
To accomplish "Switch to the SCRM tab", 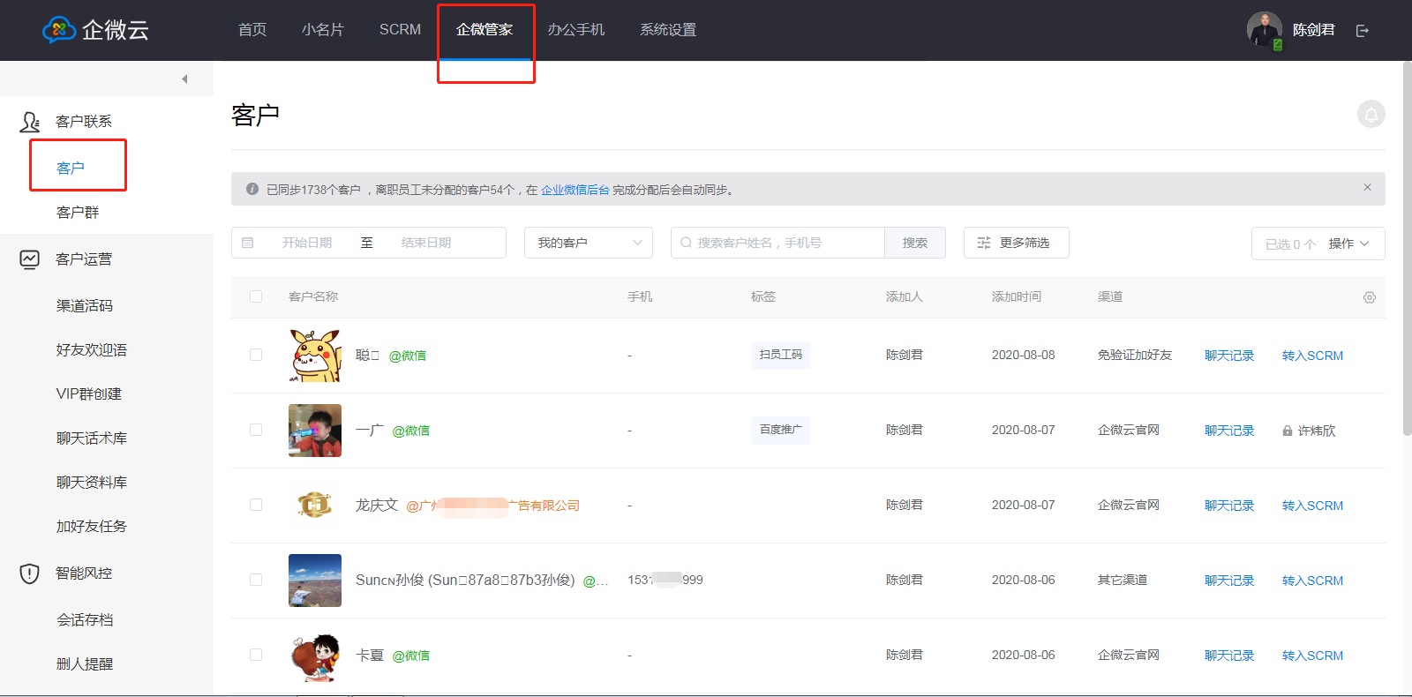I will coord(400,30).
